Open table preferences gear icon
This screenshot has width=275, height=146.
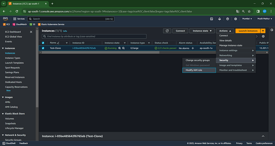(x=263, y=36)
